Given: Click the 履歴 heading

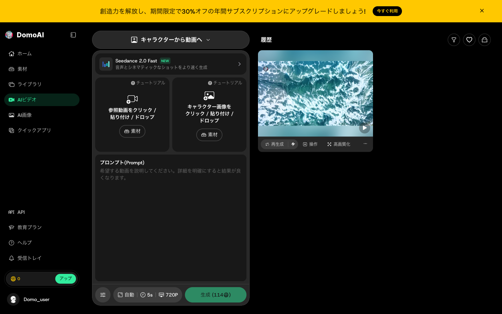Looking at the screenshot, I should (x=266, y=40).
